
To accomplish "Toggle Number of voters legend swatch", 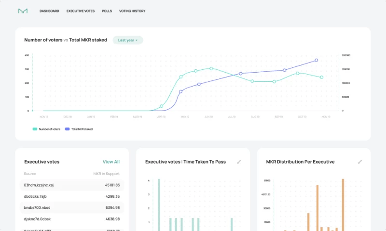I will point(35,129).
